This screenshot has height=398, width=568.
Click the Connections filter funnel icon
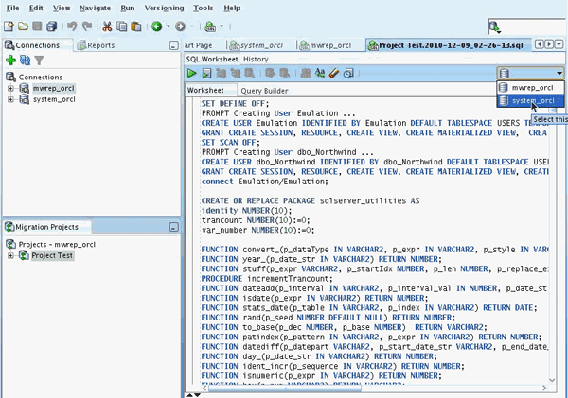tap(39, 60)
